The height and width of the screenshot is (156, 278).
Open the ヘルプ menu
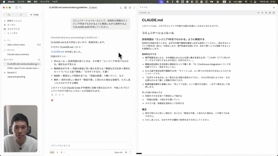pos(54,2)
